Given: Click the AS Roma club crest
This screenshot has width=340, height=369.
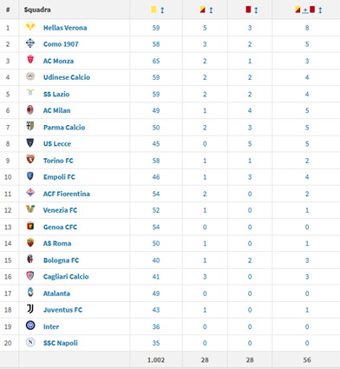Looking at the screenshot, I should pyautogui.click(x=30, y=242).
